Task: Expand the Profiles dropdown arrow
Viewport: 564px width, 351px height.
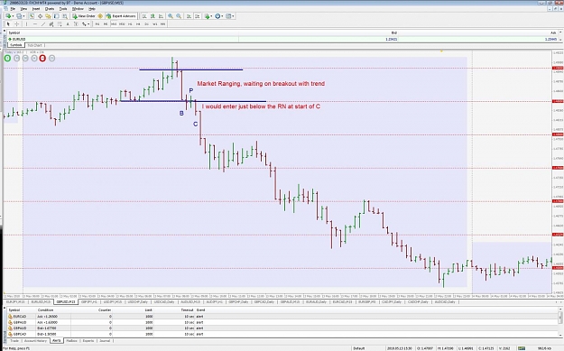Action: pos(24,16)
